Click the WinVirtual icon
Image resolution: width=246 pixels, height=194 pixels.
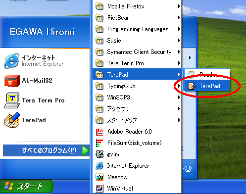99,189
